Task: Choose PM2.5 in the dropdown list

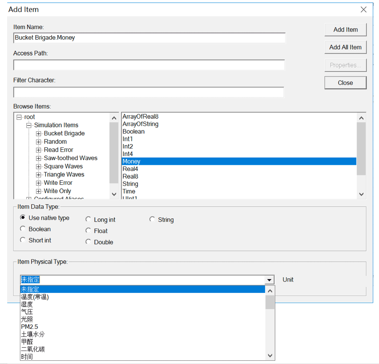Action: (x=143, y=327)
